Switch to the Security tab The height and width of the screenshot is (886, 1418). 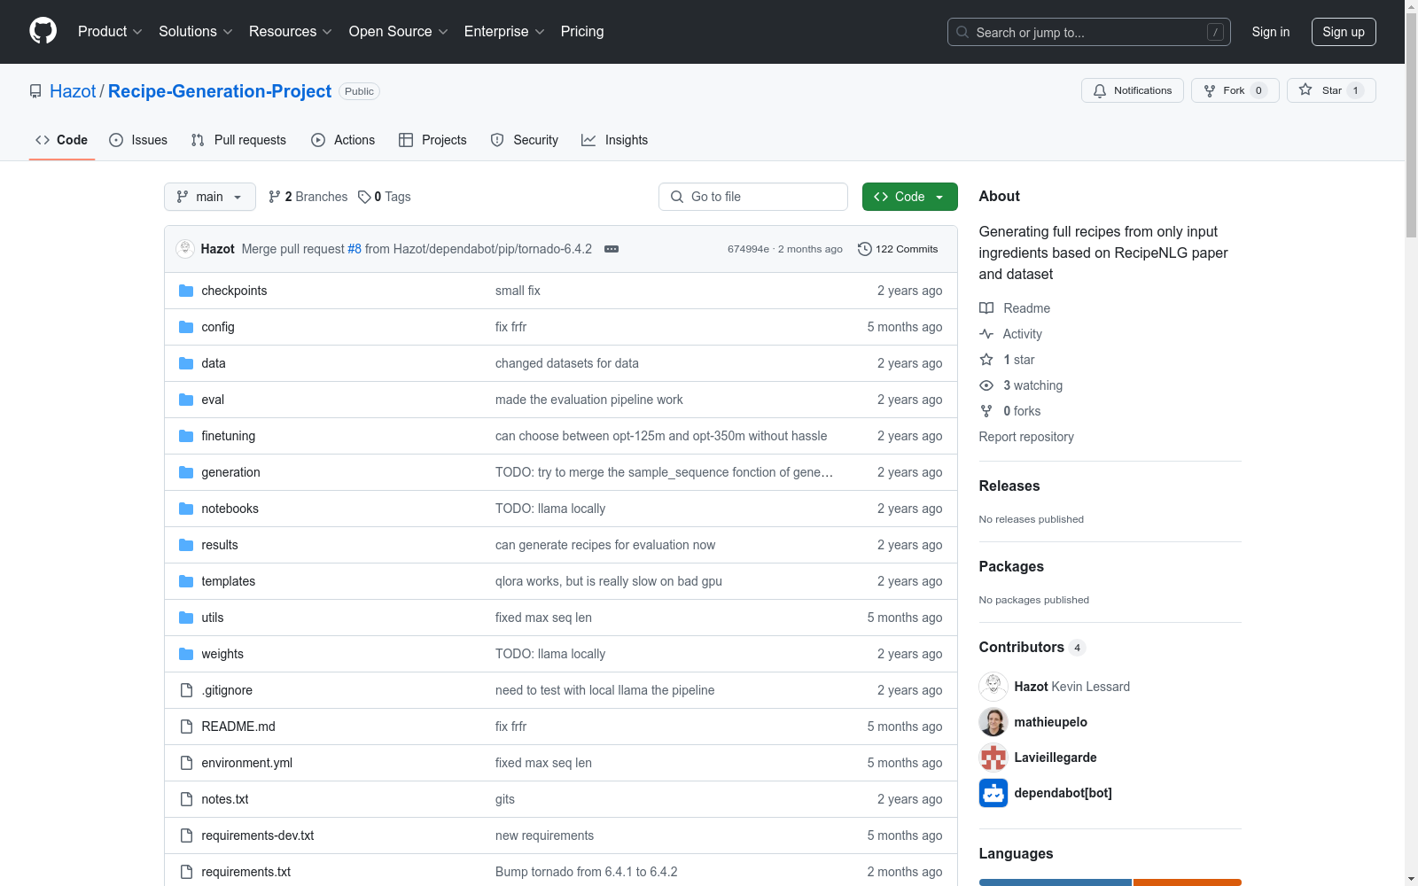pos(525,140)
